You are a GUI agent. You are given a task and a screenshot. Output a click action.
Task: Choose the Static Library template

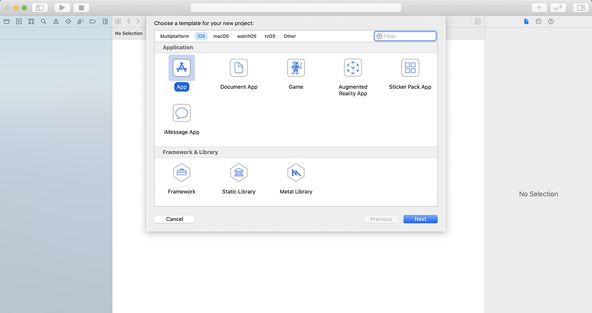click(239, 173)
